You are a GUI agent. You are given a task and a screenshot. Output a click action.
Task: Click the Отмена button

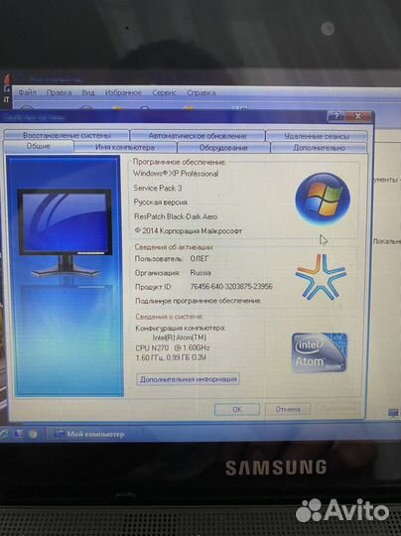click(288, 409)
